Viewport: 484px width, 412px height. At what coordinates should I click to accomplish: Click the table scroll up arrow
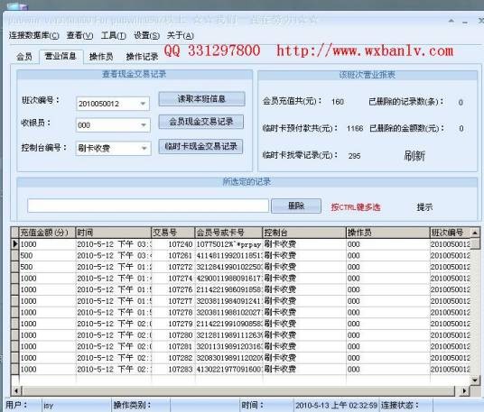[x=475, y=233]
